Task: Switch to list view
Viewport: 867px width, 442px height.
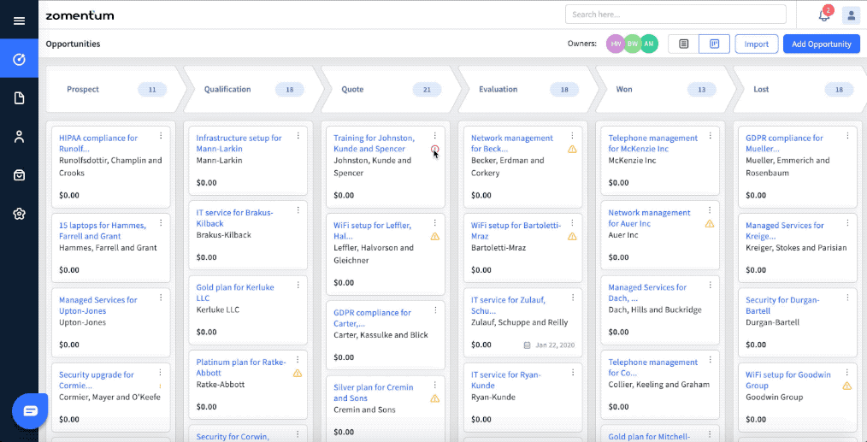Action: tap(683, 44)
